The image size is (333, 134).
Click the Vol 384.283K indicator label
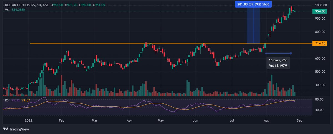click(x=15, y=10)
